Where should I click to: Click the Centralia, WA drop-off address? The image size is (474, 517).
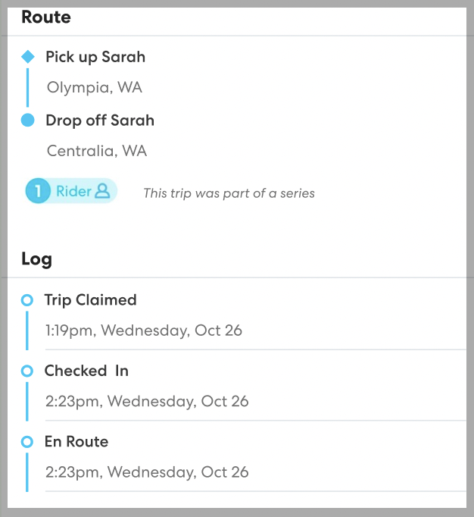(97, 151)
